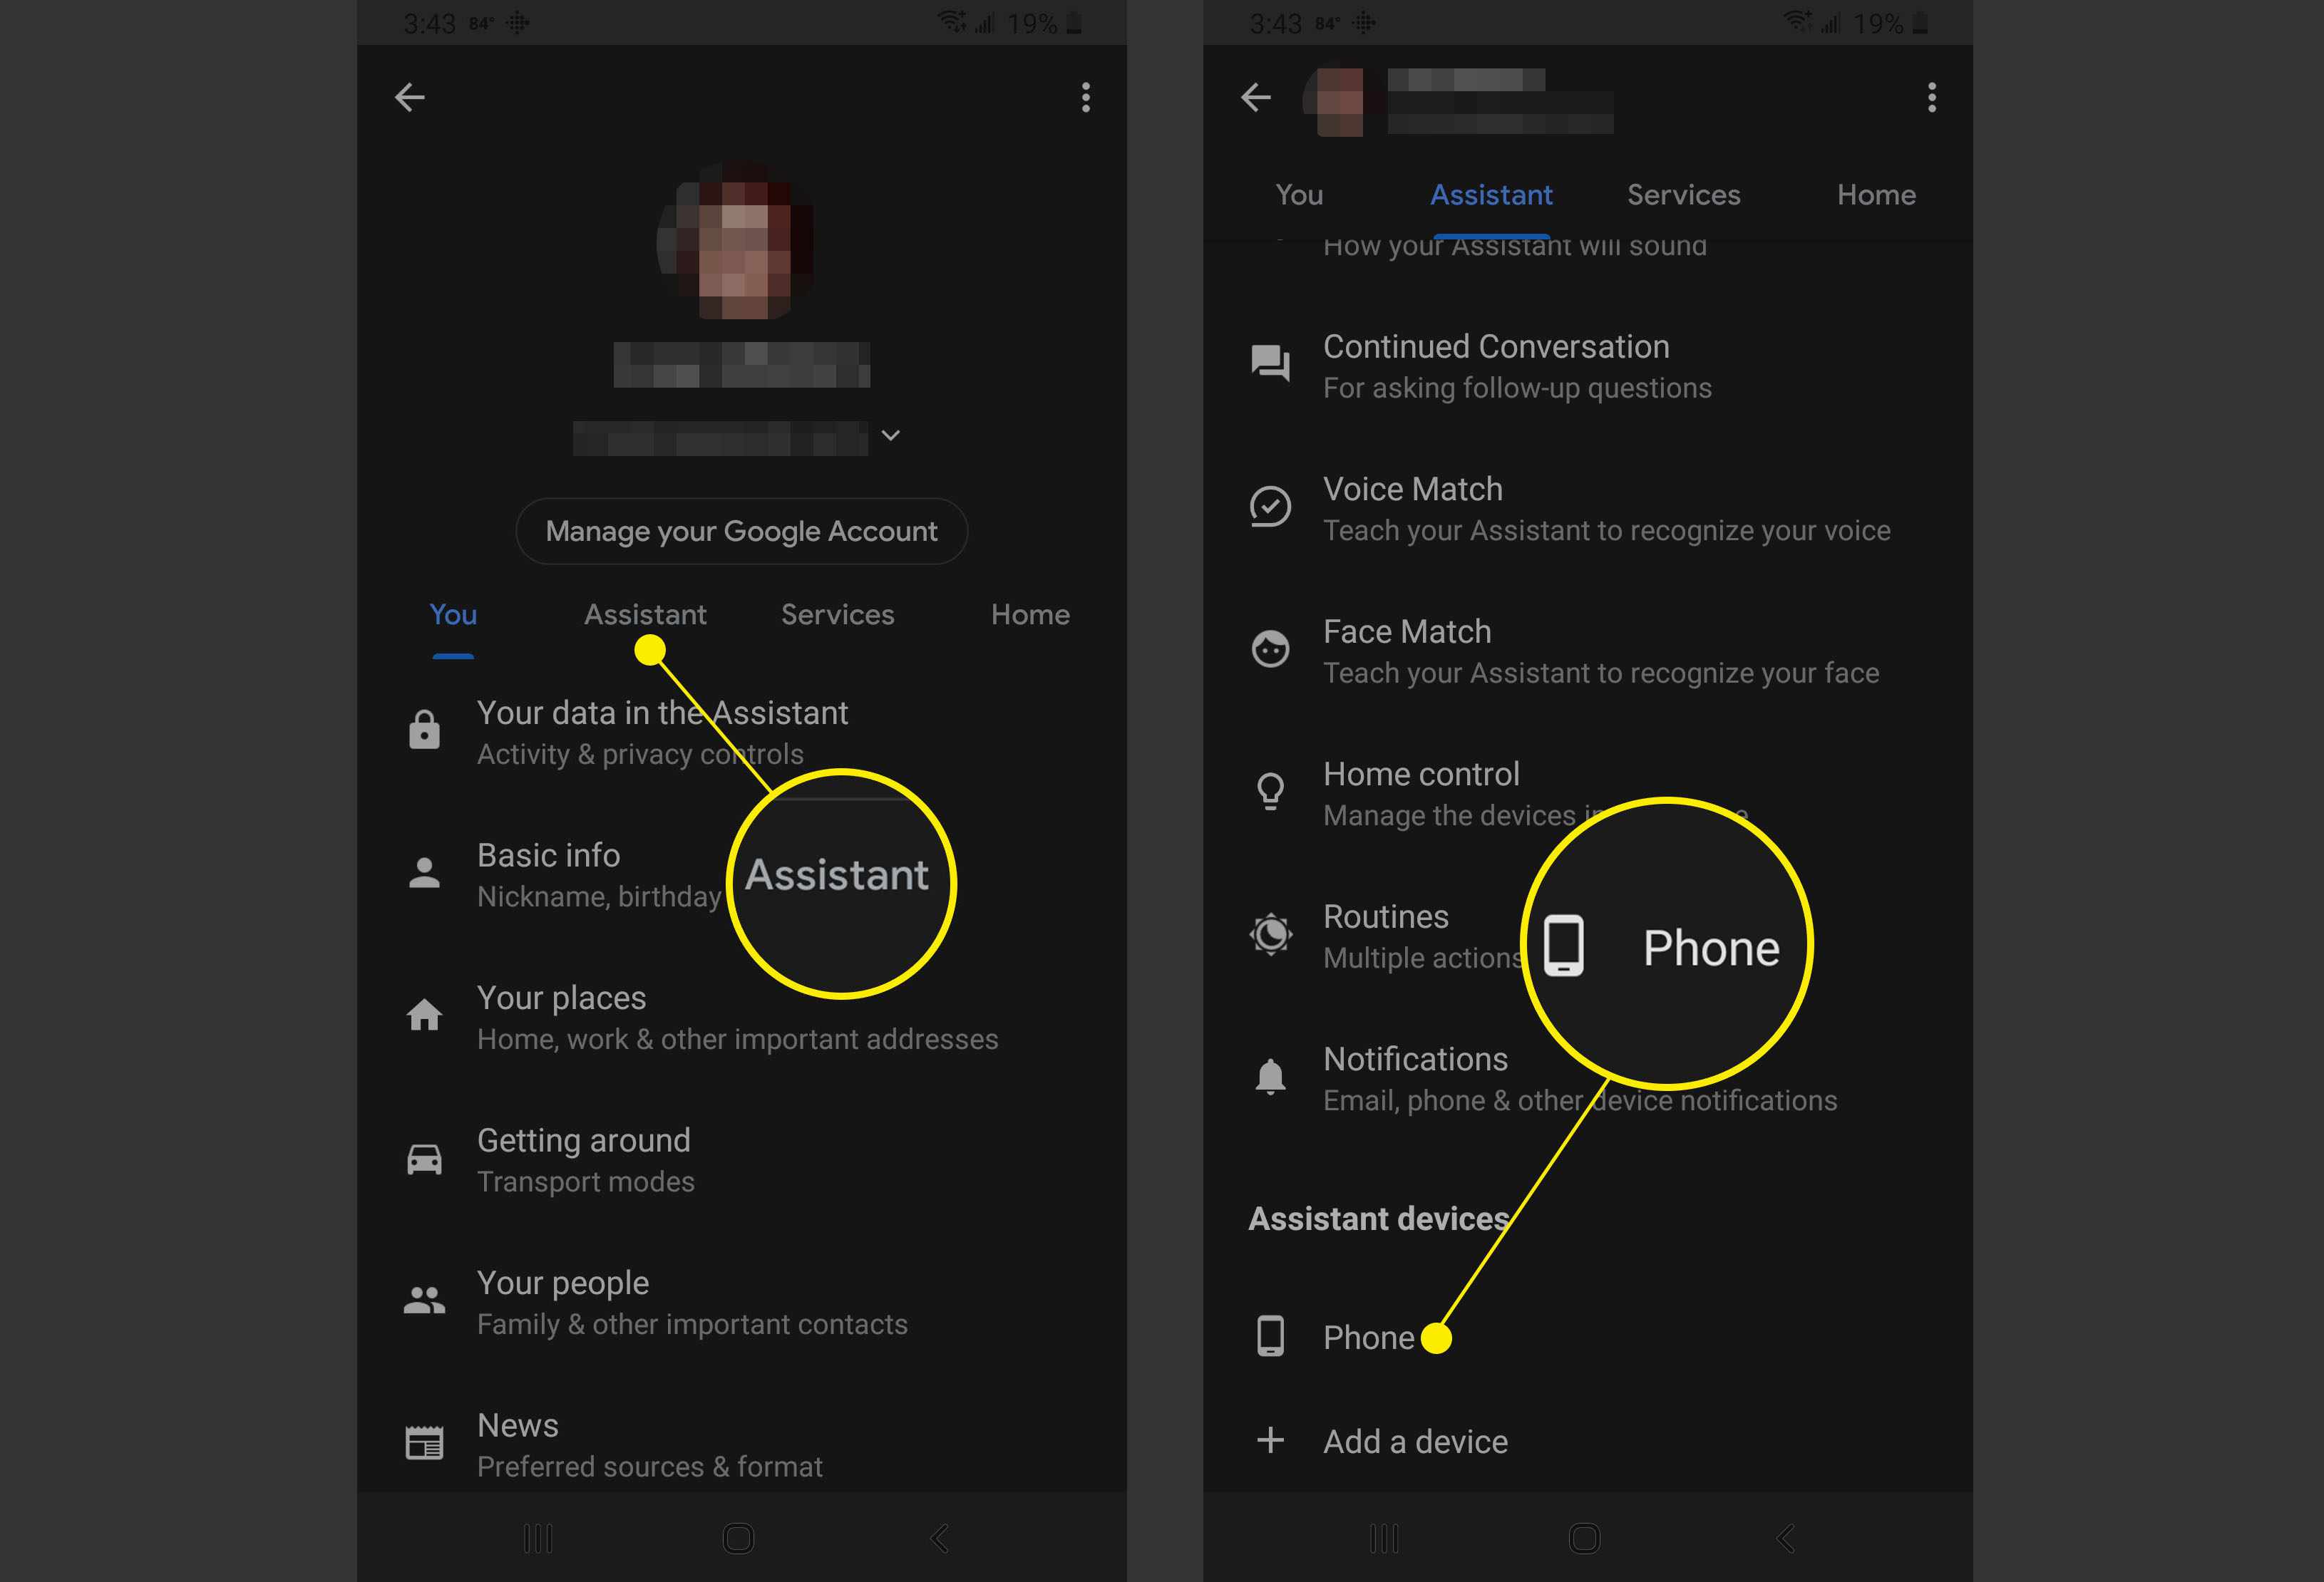Viewport: 2324px width, 1582px height.
Task: Tap the recent apps button on the left phone
Action: [538, 1538]
